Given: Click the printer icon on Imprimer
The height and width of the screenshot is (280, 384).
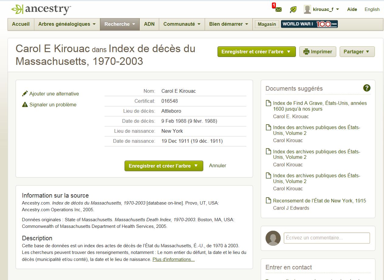Looking at the screenshot, I should [306, 52].
